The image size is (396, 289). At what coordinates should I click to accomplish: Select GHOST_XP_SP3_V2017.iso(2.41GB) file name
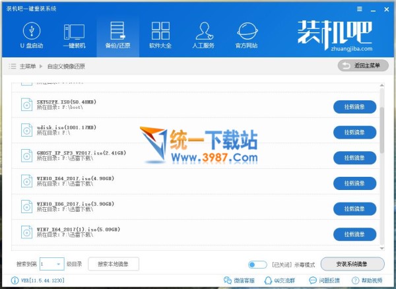81,153
